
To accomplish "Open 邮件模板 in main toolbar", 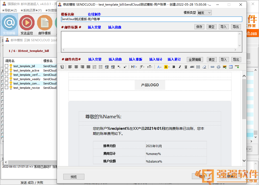I will [x=44, y=25].
